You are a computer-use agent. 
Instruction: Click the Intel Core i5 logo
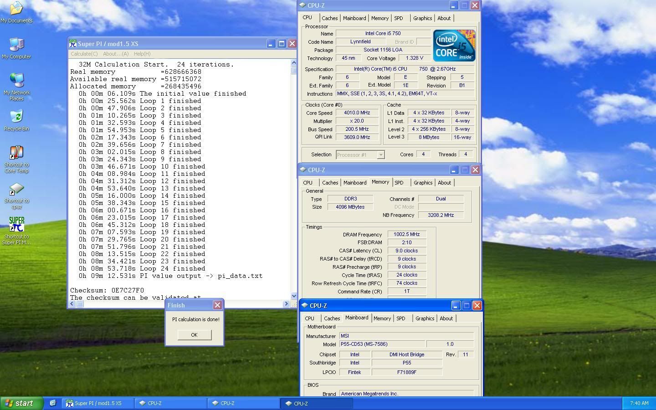point(454,46)
